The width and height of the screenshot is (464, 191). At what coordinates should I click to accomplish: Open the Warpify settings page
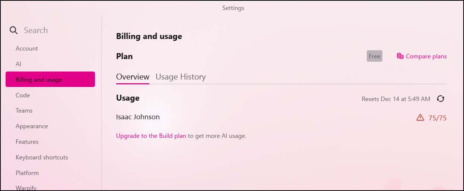click(x=26, y=188)
